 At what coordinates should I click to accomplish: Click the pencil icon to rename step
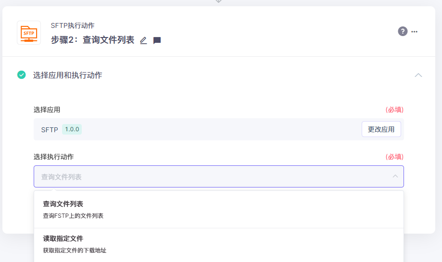143,40
